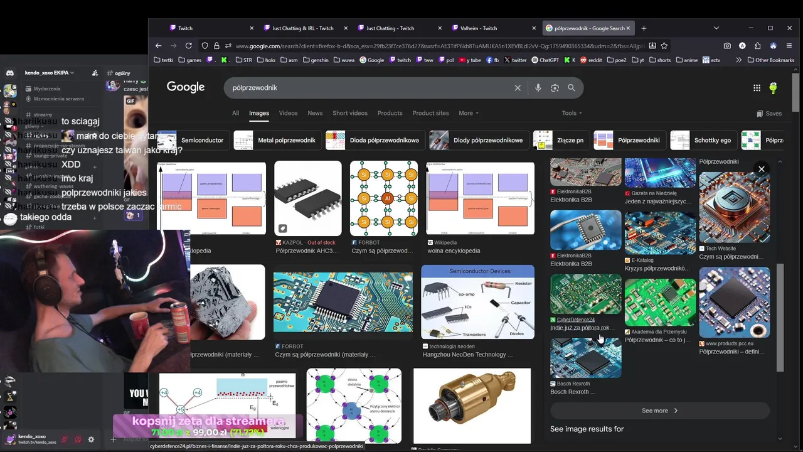
Task: Switch to the News results tab
Action: tap(315, 113)
